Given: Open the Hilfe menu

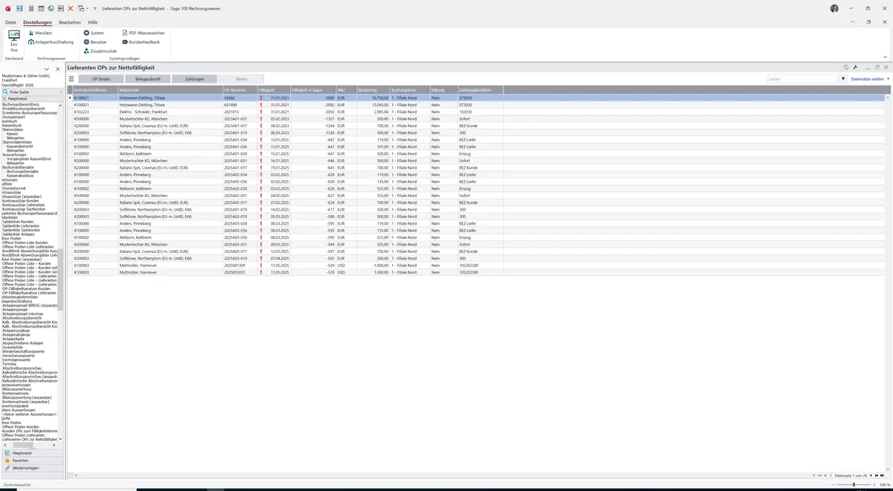Looking at the screenshot, I should coord(93,22).
